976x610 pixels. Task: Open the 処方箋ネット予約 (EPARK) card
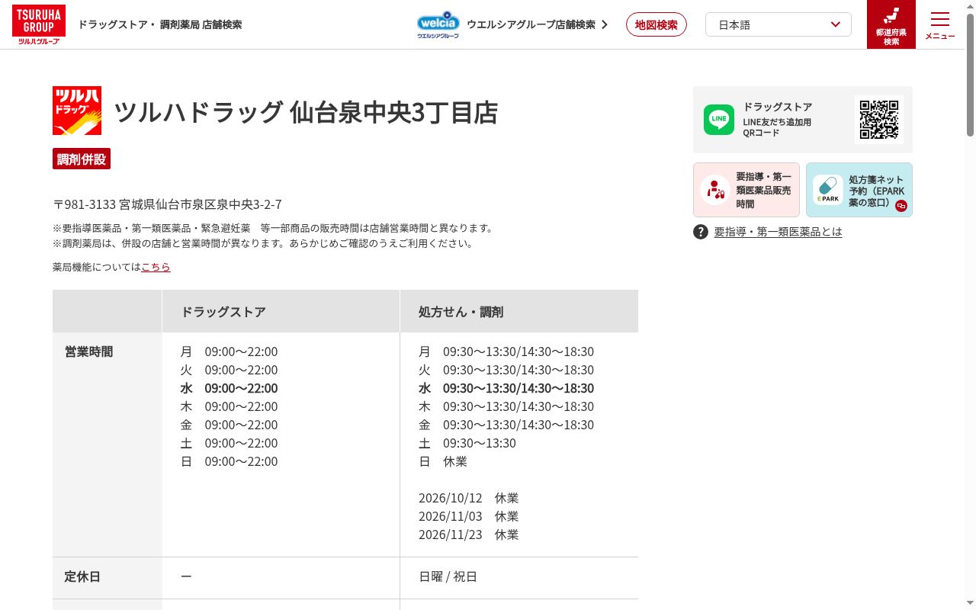859,190
